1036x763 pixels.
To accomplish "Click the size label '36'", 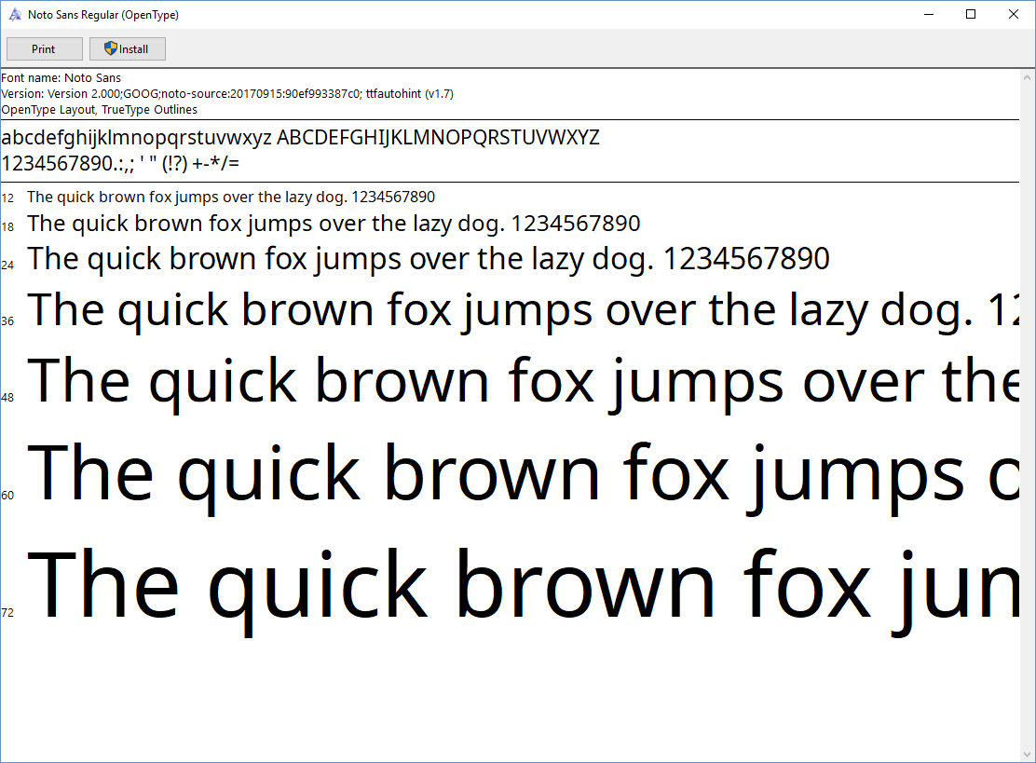I will (x=7, y=321).
